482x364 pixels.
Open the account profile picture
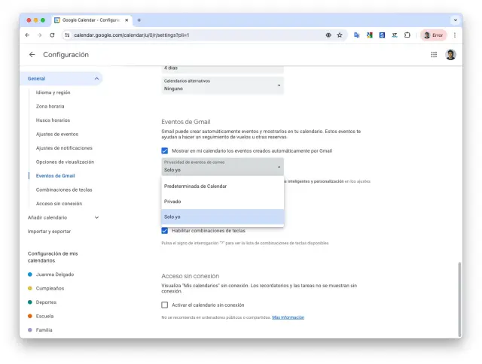(450, 55)
